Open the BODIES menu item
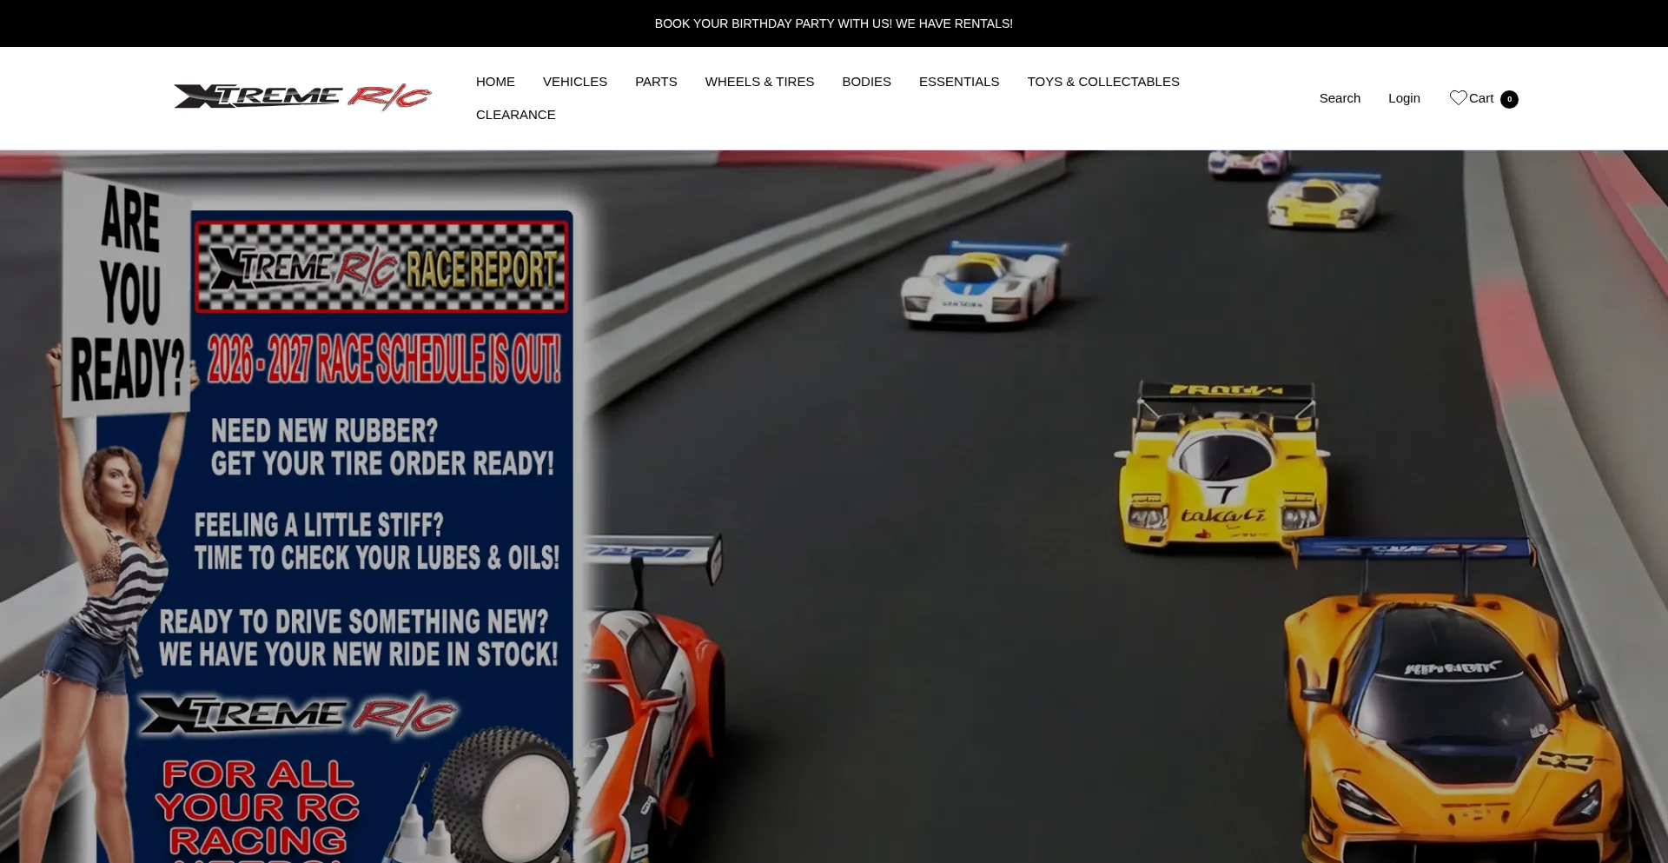This screenshot has height=863, width=1668. click(x=866, y=82)
